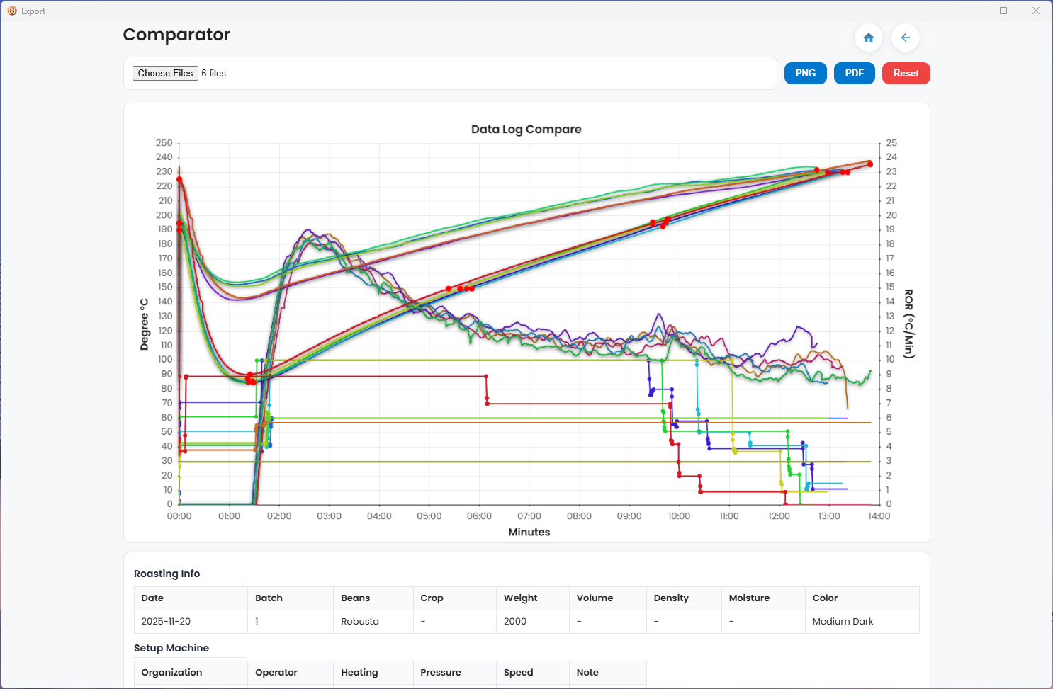This screenshot has width=1053, height=689.
Task: Reset the comparator with the red button
Action: [906, 74]
